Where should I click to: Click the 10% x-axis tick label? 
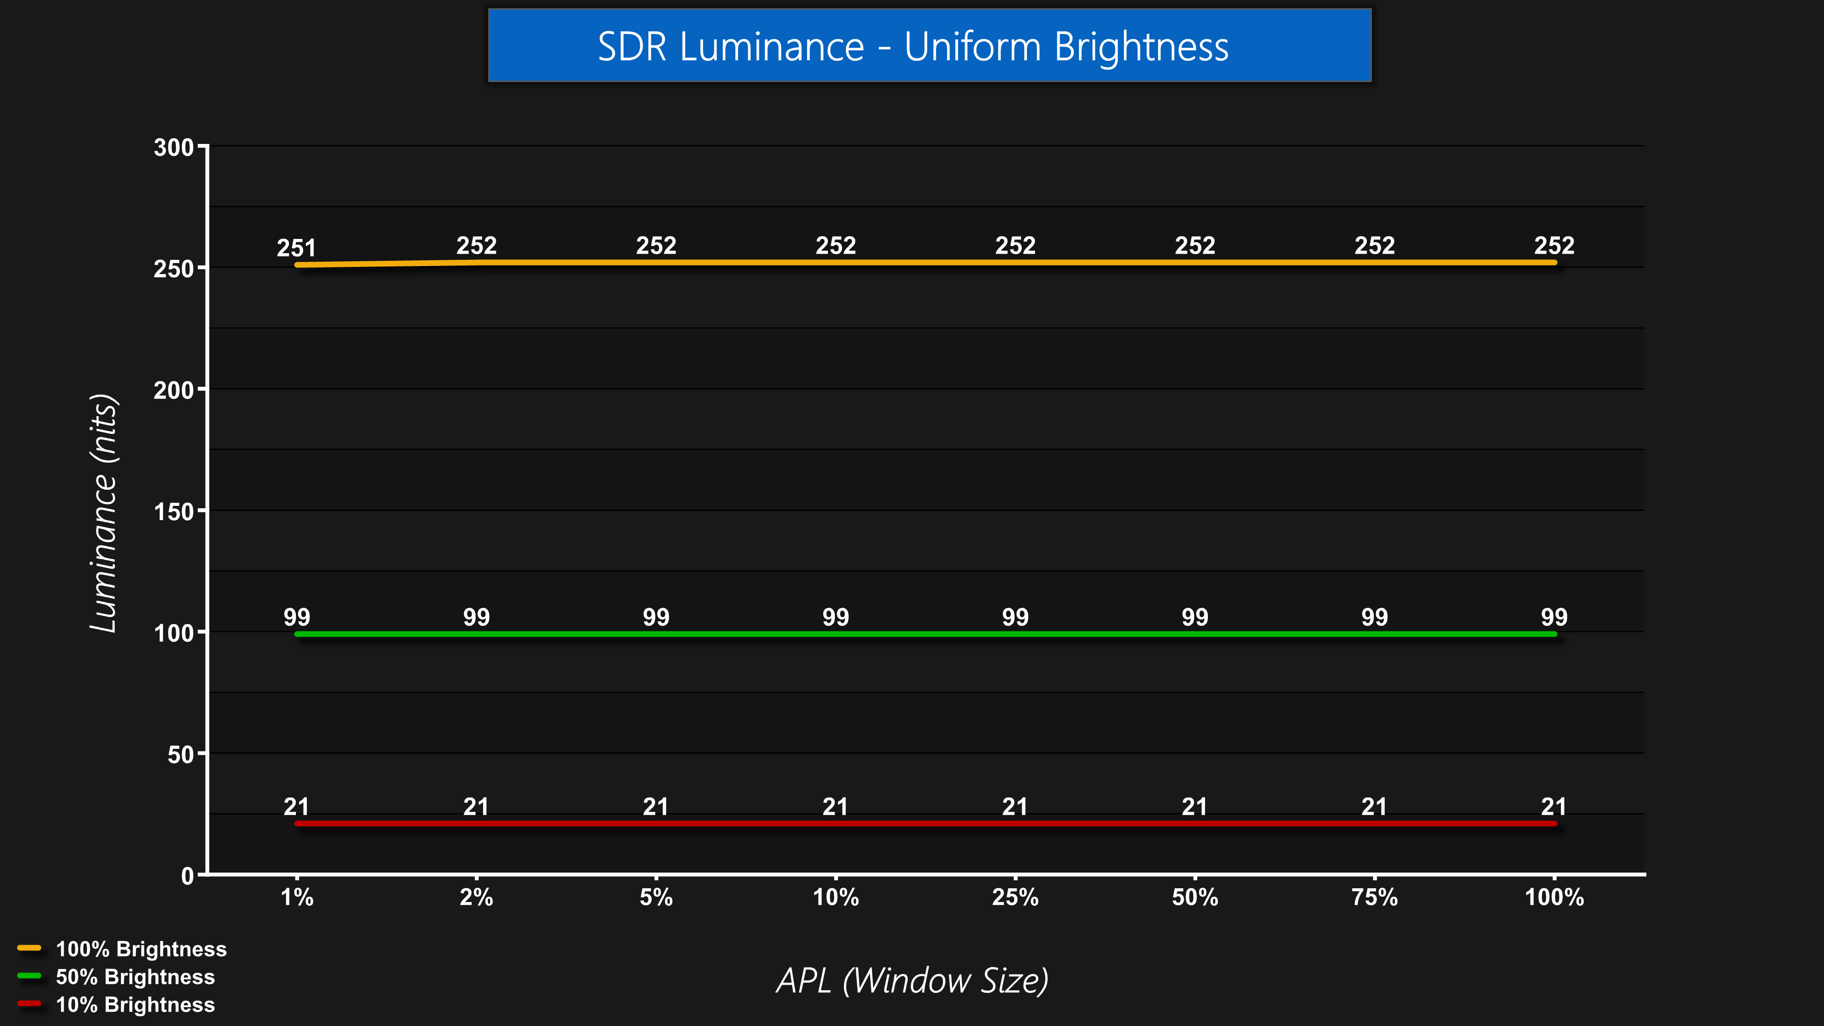[x=836, y=897]
